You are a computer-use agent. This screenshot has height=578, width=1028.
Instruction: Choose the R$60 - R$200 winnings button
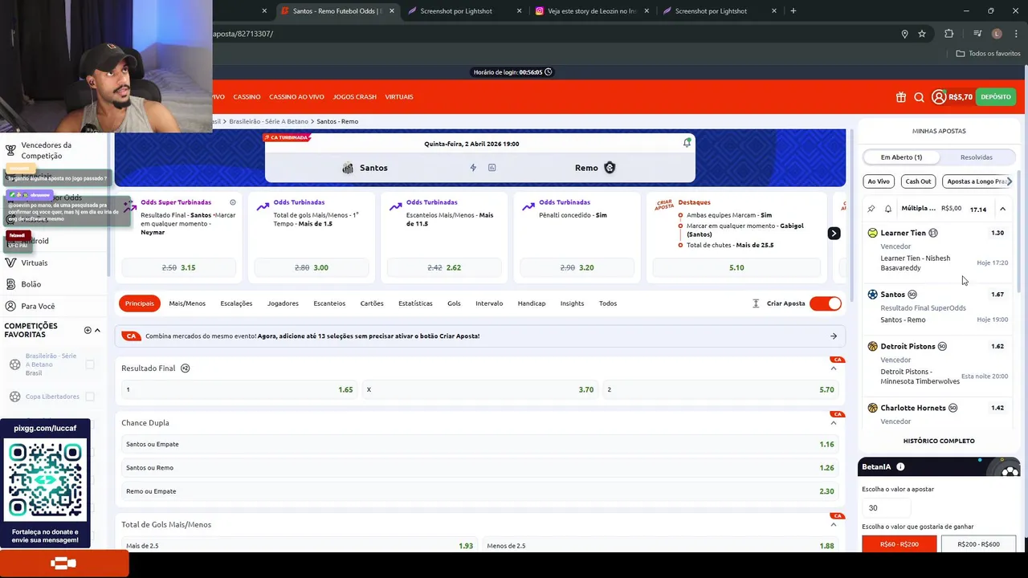point(899,544)
